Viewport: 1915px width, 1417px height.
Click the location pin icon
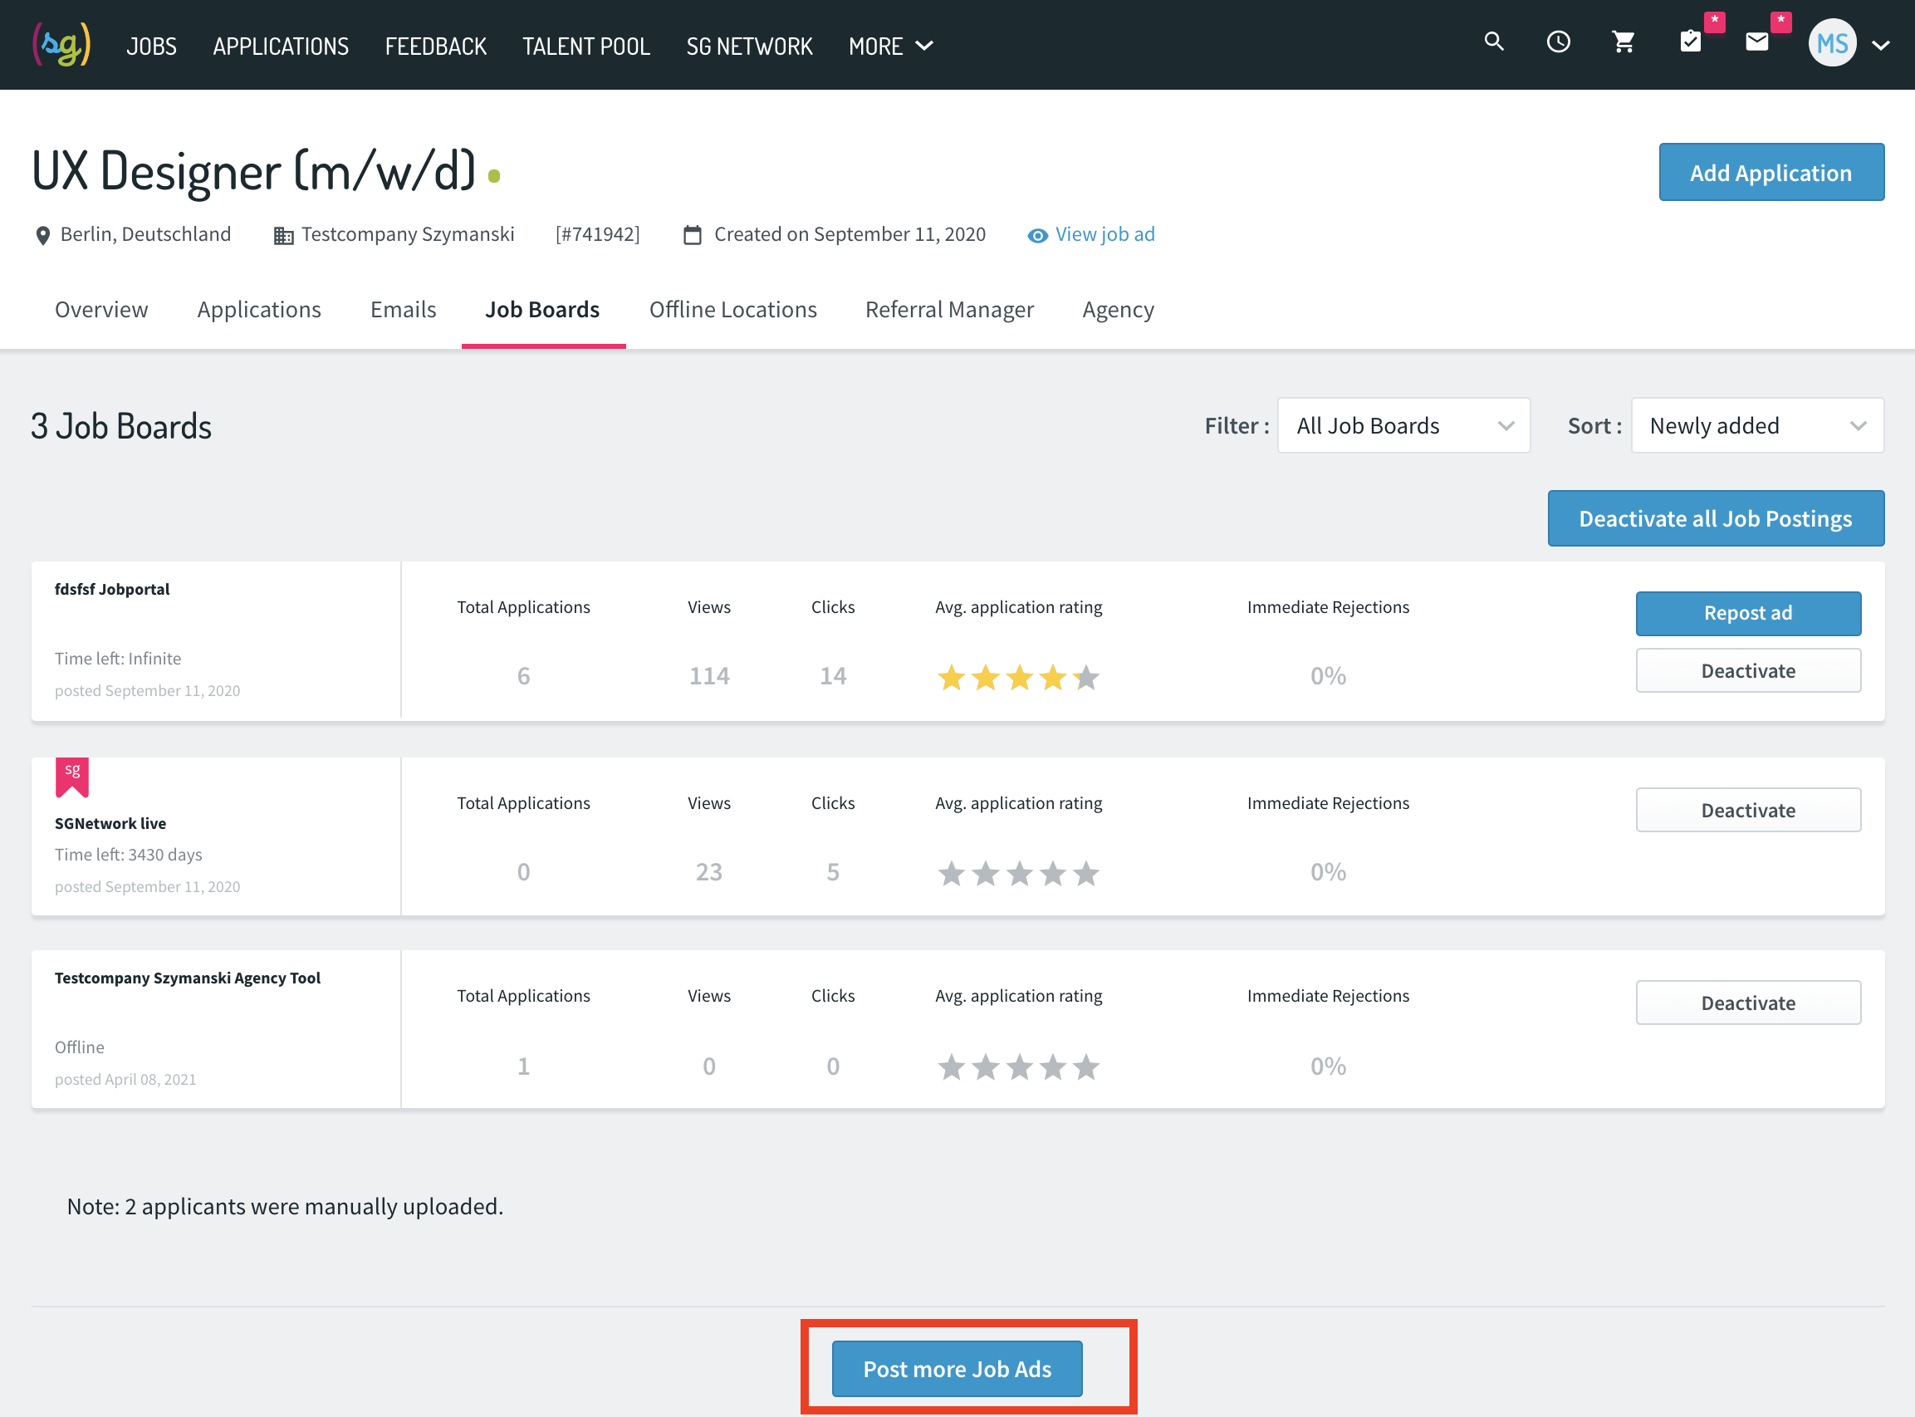(x=43, y=235)
